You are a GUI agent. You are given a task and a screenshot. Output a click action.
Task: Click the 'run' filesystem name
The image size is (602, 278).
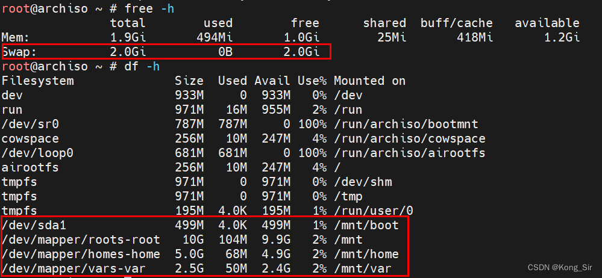[x=12, y=110]
